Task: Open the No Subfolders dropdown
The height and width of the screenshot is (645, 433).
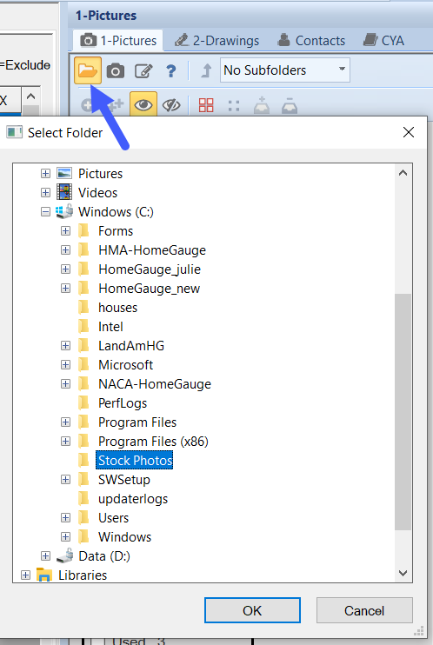Action: tap(285, 70)
